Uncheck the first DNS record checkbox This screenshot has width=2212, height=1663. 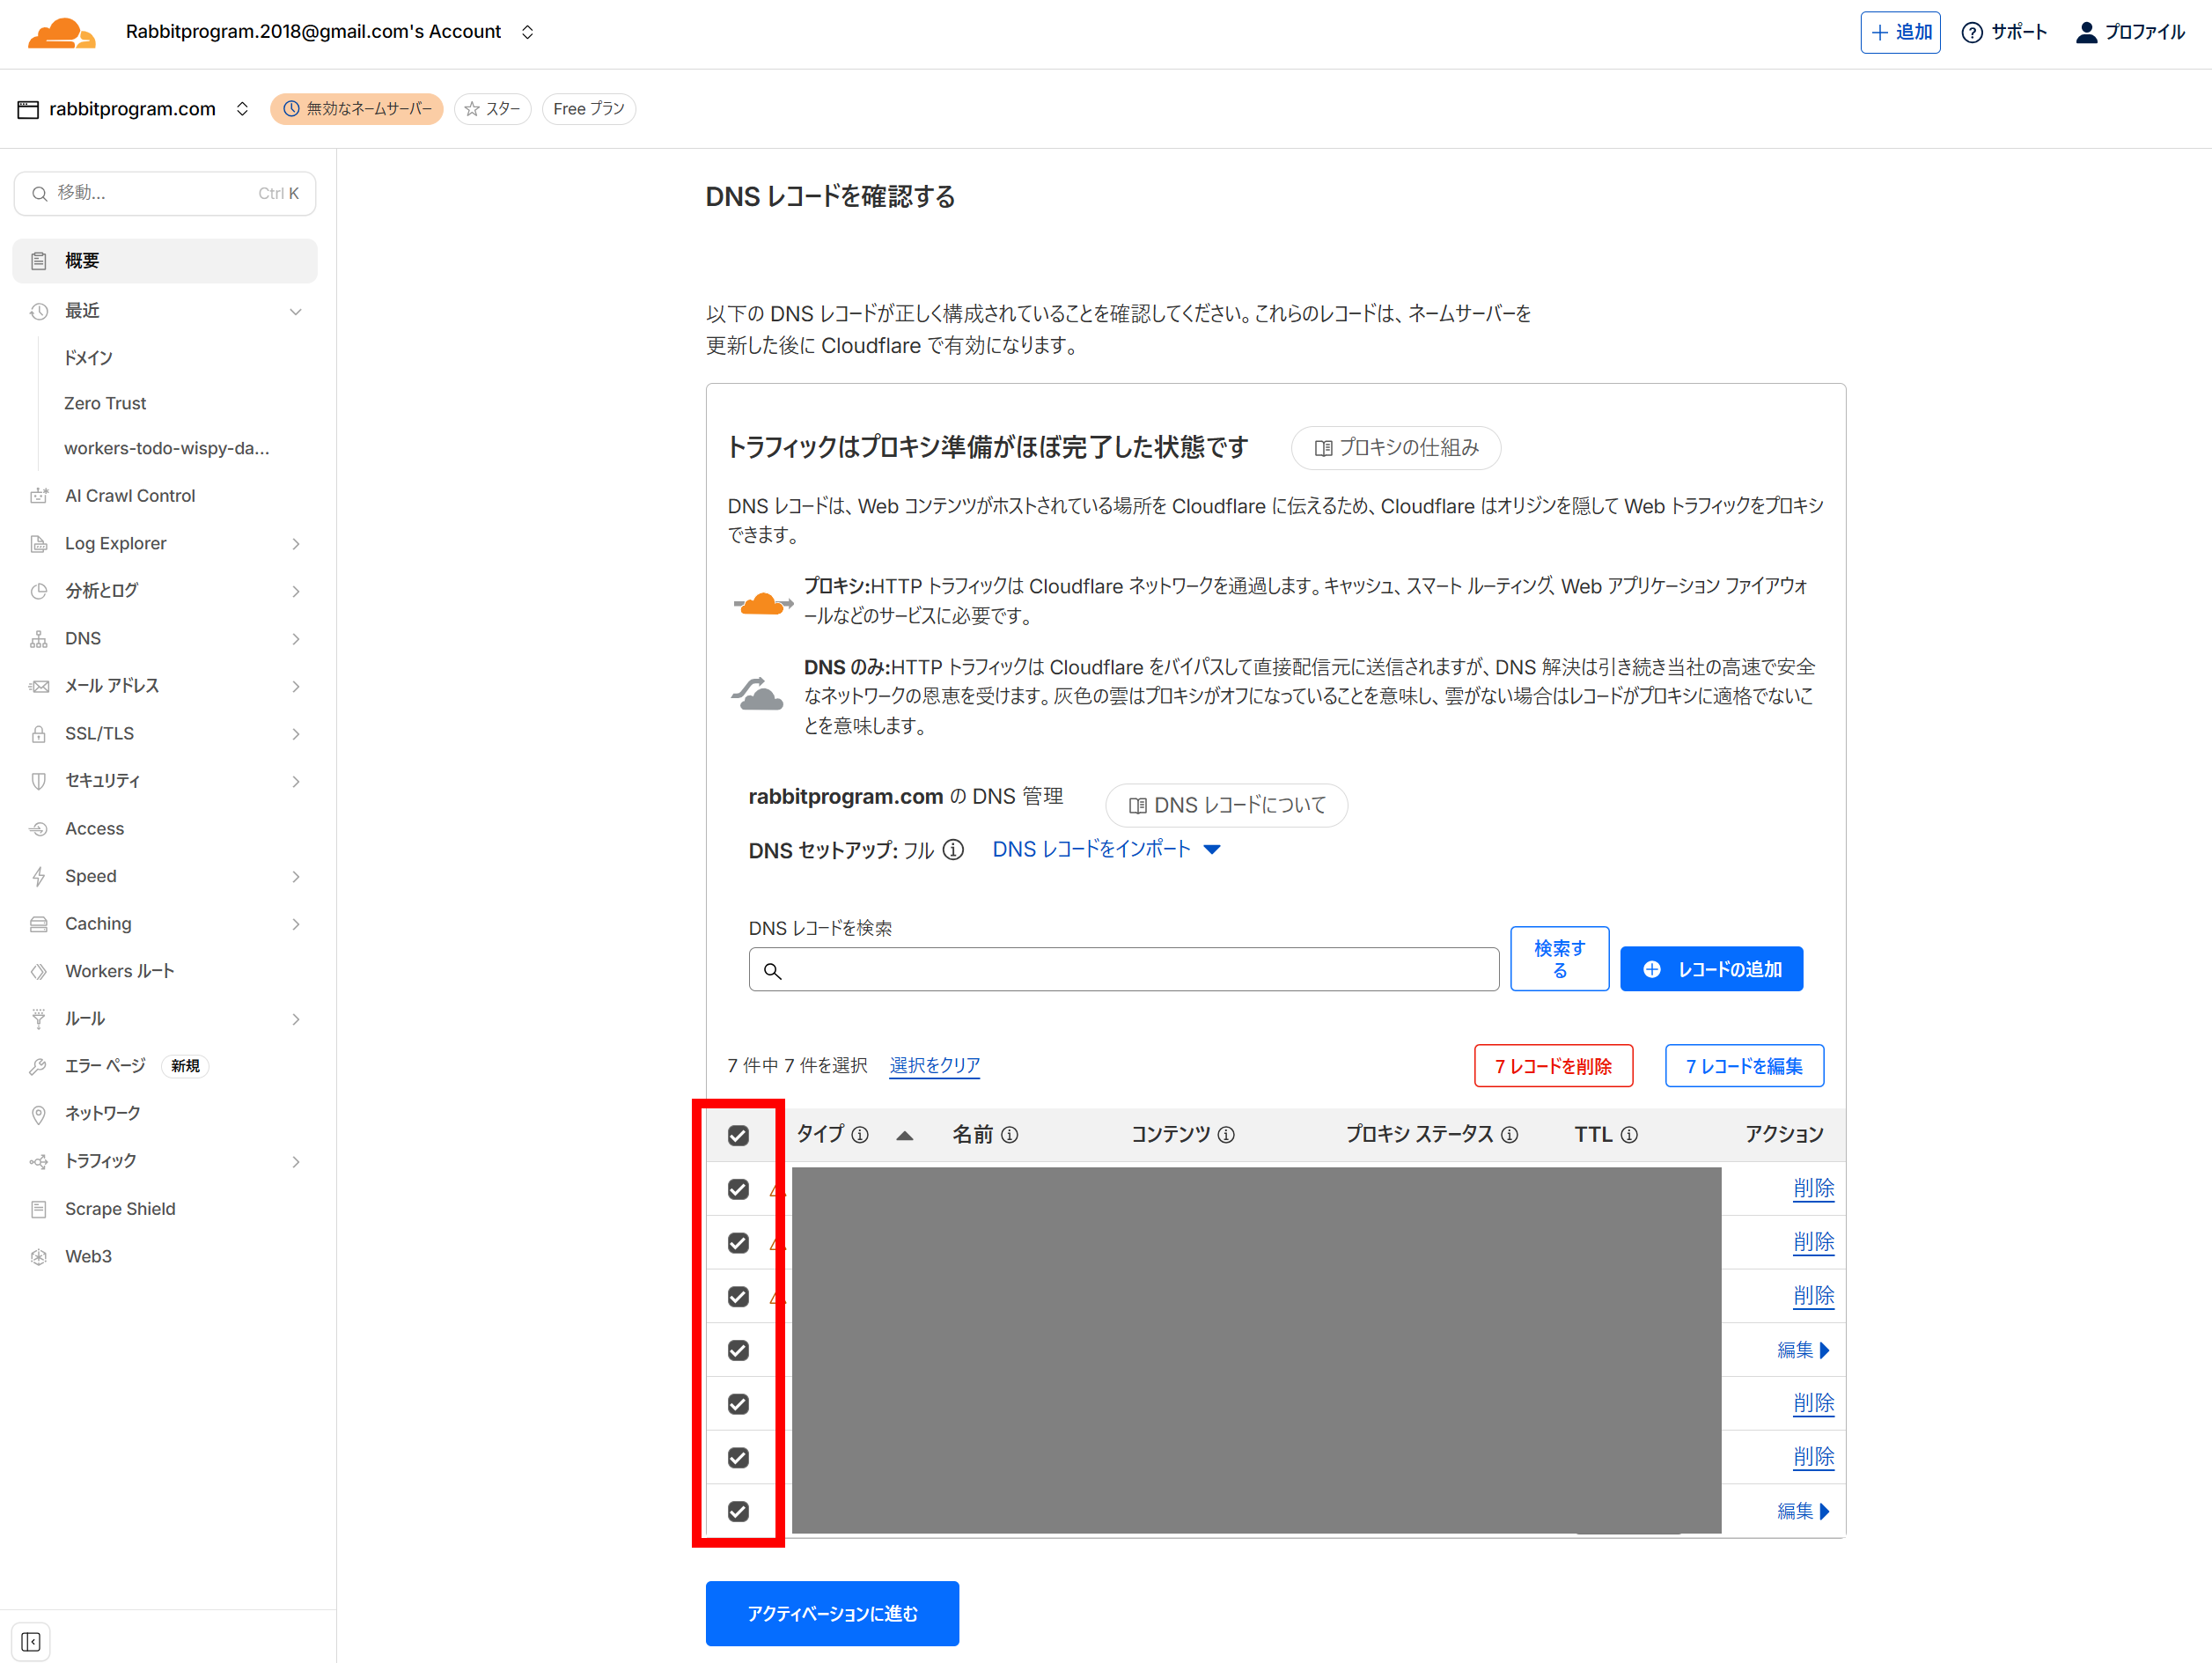(738, 1189)
